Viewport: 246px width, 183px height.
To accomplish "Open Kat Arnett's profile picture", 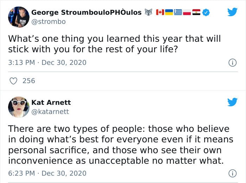I will (x=19, y=107).
